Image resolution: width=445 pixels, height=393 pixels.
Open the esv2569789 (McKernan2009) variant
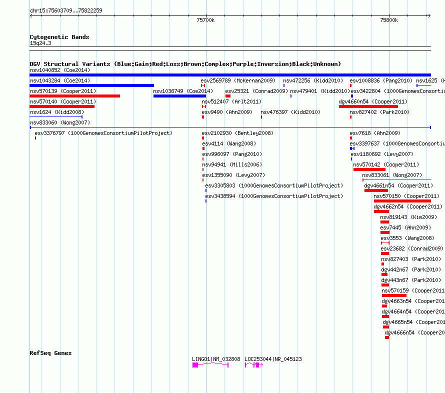click(x=238, y=80)
